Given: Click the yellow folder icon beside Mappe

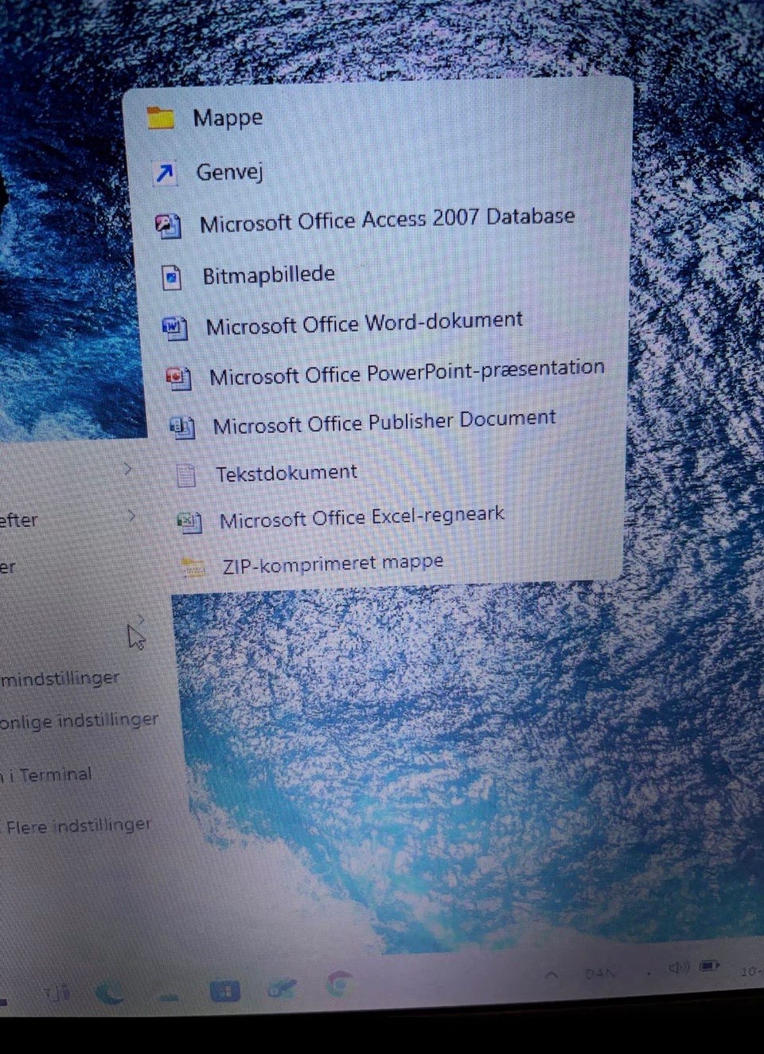Looking at the screenshot, I should (x=161, y=119).
